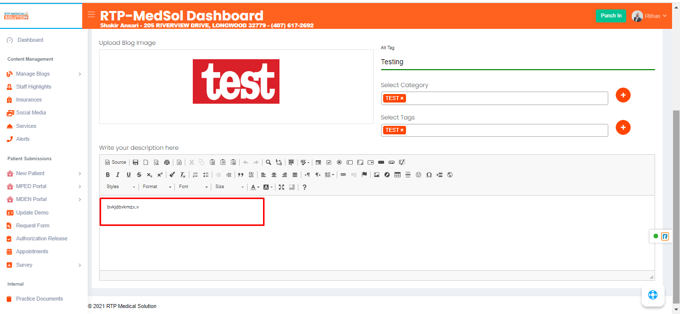Click the New Page icon in the editor
Viewport: 680px width, 314px height.
[146, 162]
